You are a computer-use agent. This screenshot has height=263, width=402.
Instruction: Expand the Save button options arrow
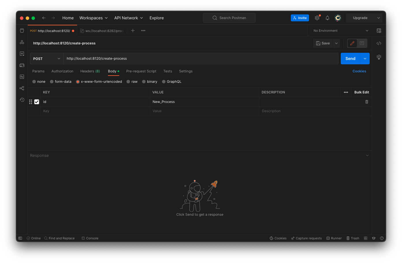336,43
